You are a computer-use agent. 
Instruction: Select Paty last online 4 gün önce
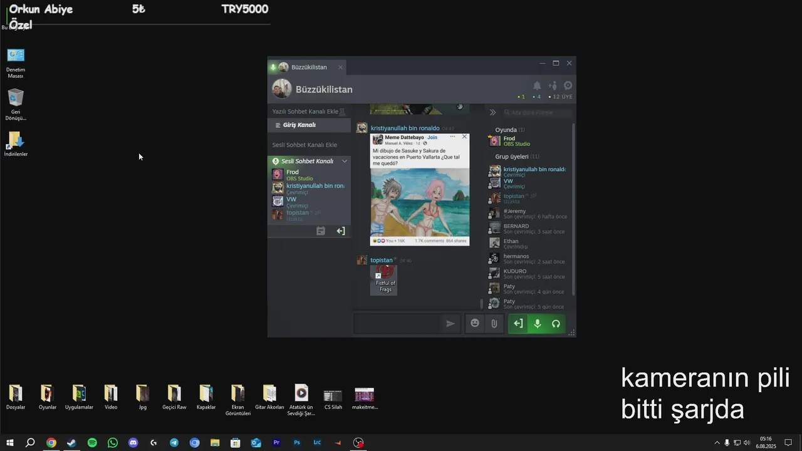529,289
